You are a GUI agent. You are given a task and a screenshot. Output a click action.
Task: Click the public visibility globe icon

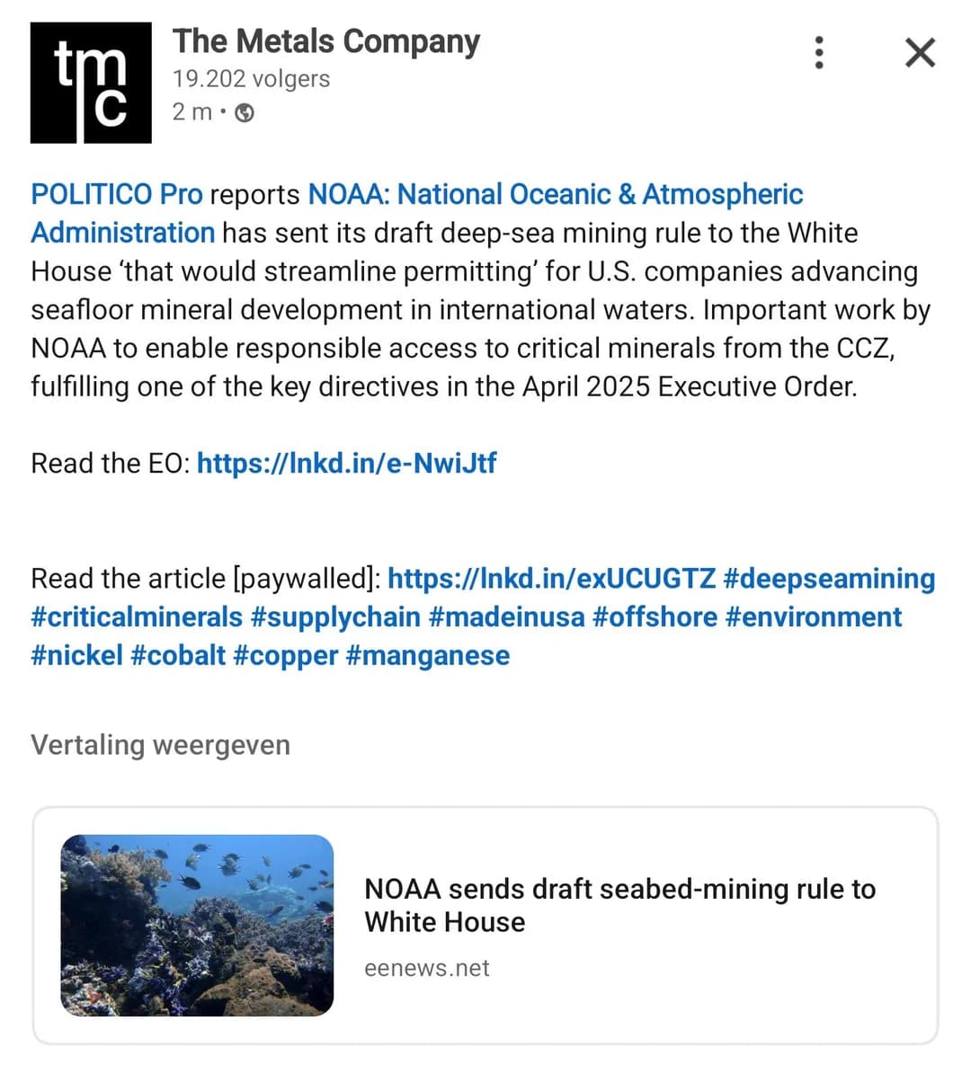pos(245,112)
